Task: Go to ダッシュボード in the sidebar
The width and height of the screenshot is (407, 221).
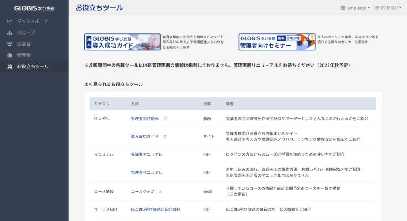Action: pyautogui.click(x=33, y=21)
